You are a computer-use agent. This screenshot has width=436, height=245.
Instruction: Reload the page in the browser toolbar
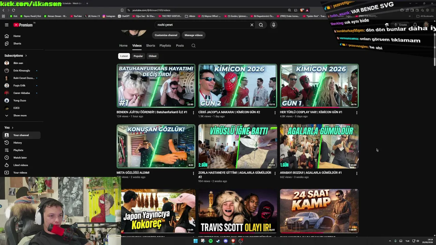(14, 10)
